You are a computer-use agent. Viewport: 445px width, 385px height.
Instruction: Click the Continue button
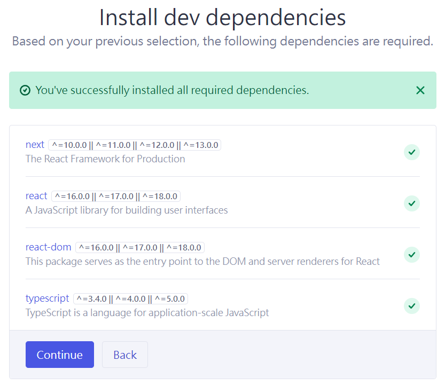click(x=60, y=355)
